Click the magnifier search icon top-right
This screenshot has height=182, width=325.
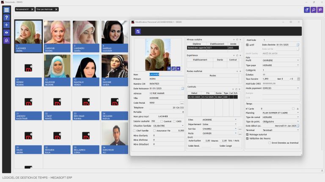pos(314,10)
